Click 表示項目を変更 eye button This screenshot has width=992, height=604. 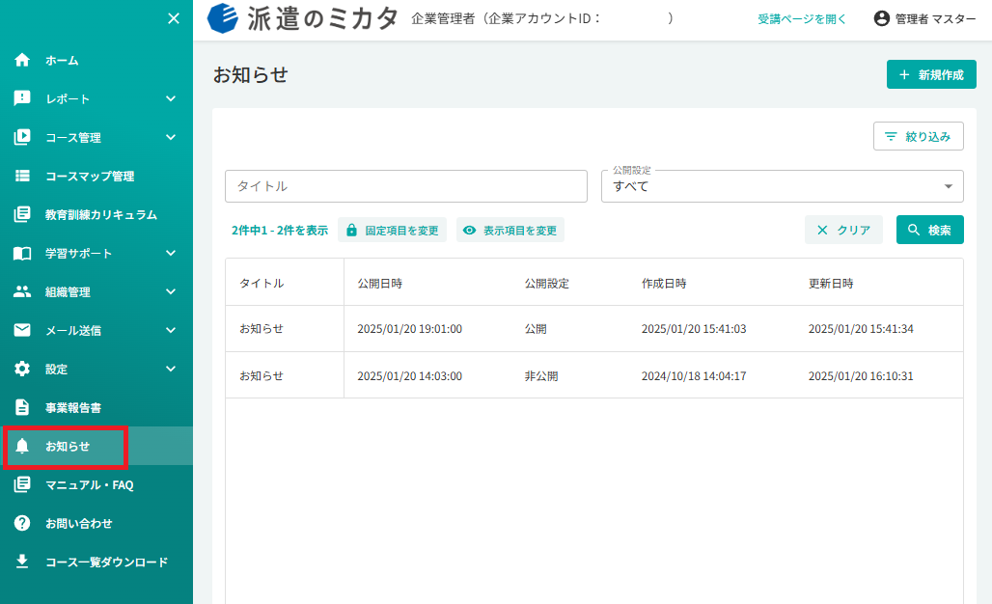[510, 231]
